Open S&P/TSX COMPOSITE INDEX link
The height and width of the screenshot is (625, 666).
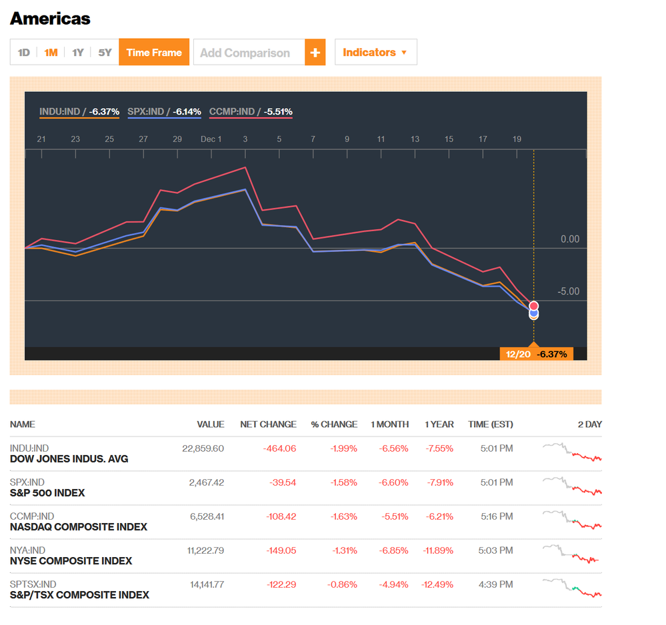(79, 595)
